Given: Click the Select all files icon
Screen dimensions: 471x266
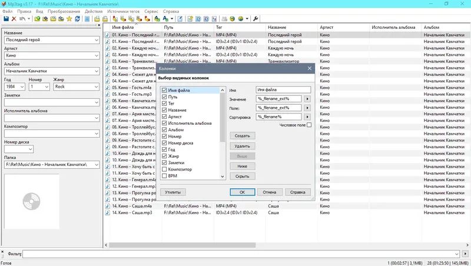Looking at the screenshot, I should point(87,19).
